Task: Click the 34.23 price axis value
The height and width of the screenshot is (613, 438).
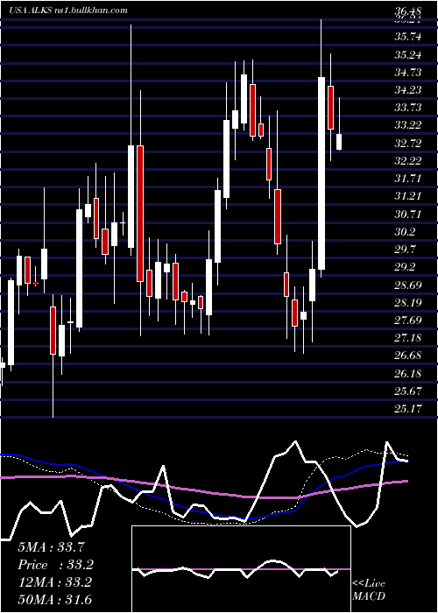Action: [408, 90]
